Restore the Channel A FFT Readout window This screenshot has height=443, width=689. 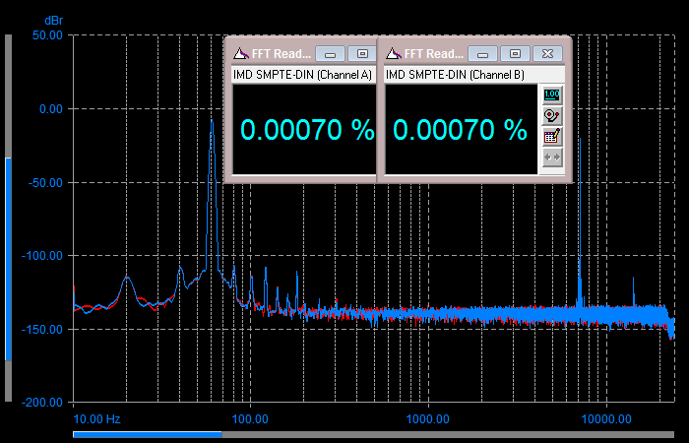tap(362, 53)
